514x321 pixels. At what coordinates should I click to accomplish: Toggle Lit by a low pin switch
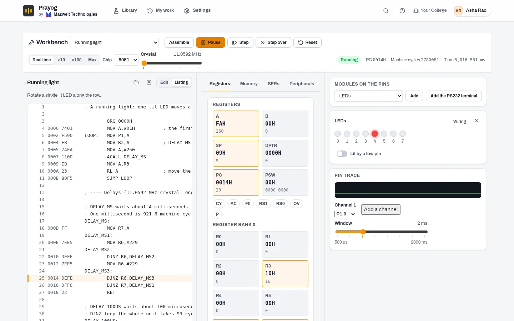(x=342, y=154)
